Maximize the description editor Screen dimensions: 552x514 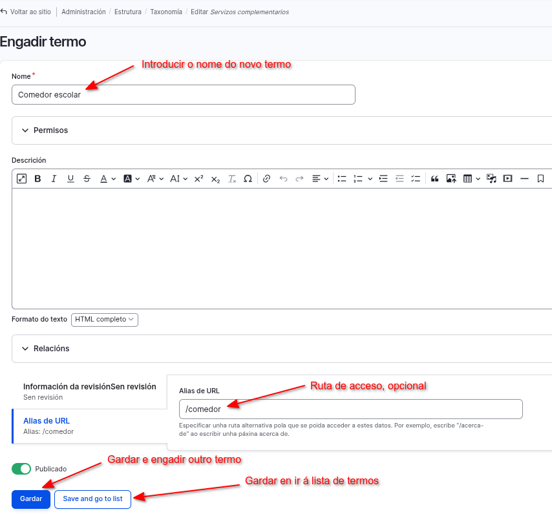click(x=21, y=179)
